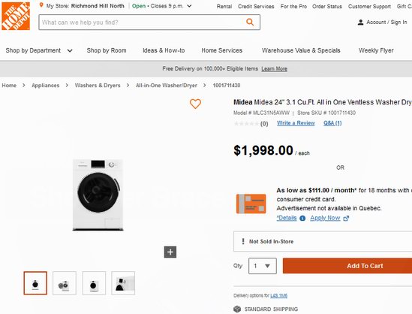This screenshot has width=412, height=314.
Task: Click the external link icon by Apply Now
Action: pos(346,218)
